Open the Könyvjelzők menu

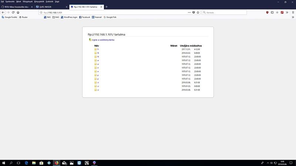pos(39,1)
